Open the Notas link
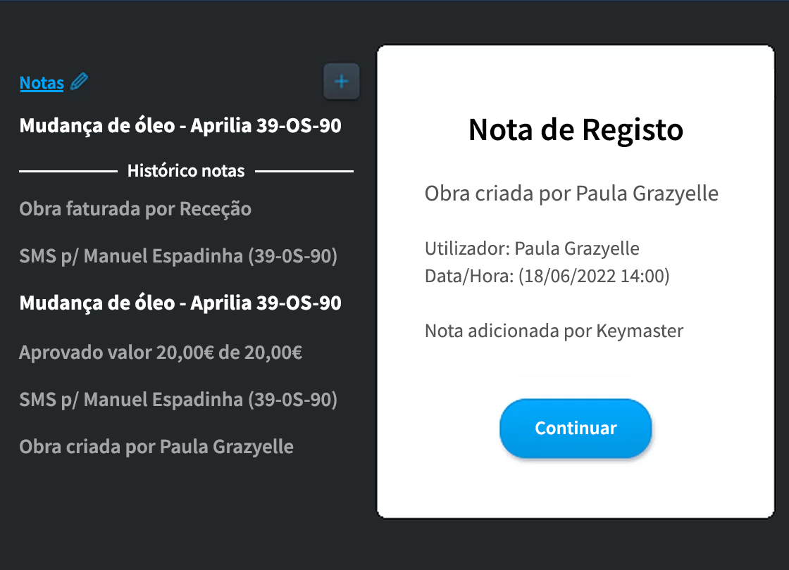 [41, 83]
